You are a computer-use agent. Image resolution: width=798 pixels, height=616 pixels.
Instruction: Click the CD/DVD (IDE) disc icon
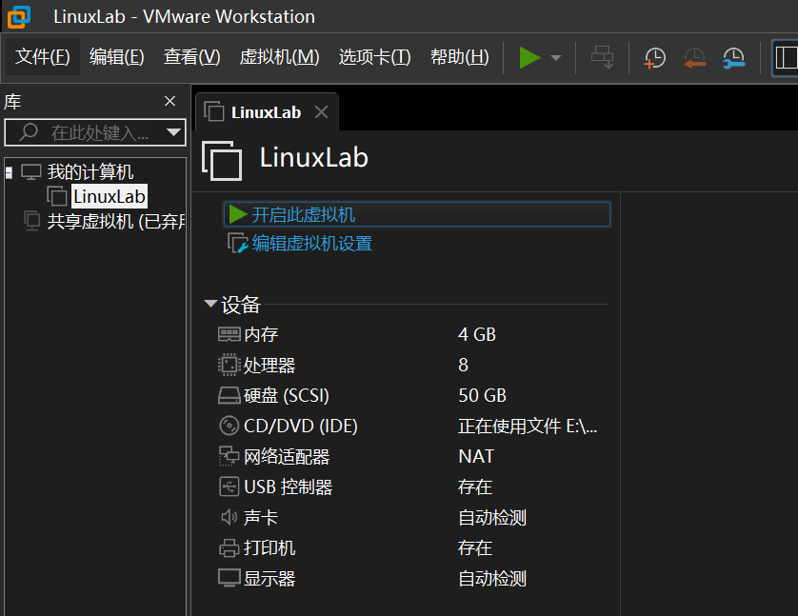click(229, 426)
